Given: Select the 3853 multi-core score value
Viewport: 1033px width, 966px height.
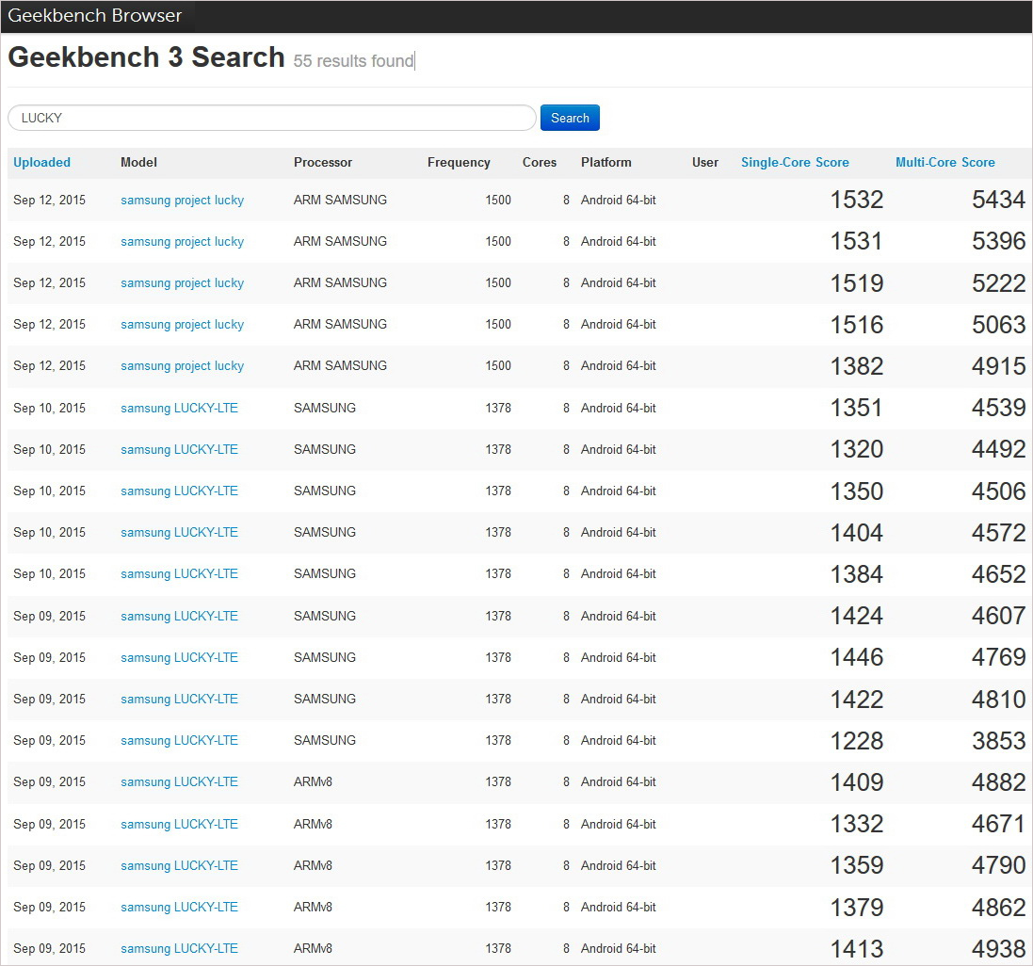Looking at the screenshot, I should (999, 741).
